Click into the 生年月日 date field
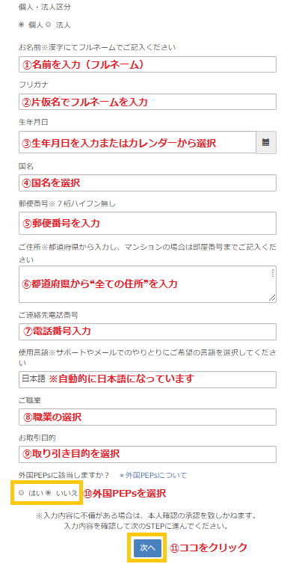This screenshot has height=564, width=296. point(138,142)
